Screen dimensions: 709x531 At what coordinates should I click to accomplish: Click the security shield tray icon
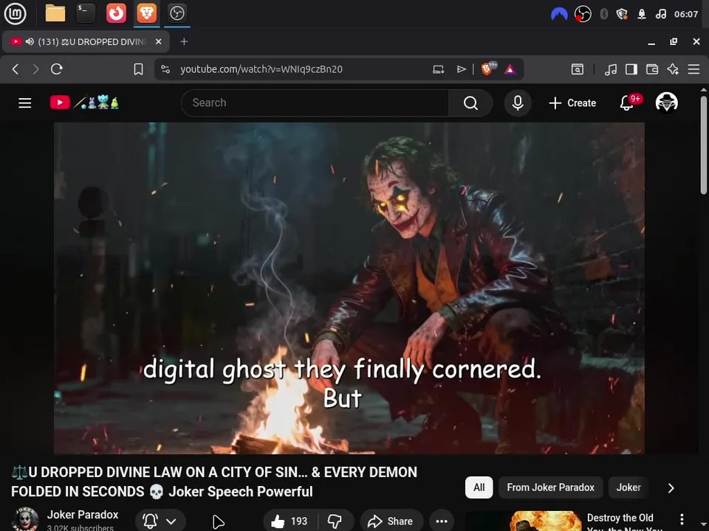pyautogui.click(x=622, y=15)
